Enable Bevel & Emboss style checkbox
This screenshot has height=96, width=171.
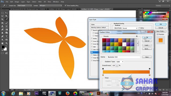tap(92, 30)
